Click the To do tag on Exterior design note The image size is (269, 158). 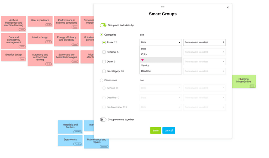pyautogui.click(x=22, y=59)
